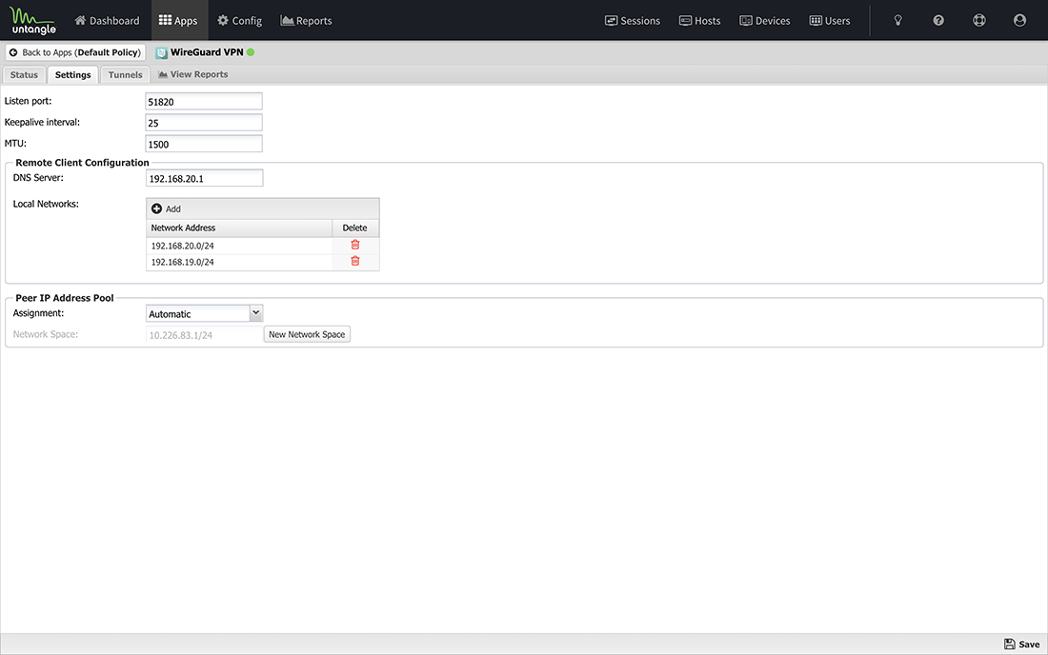This screenshot has height=655, width=1048.
Task: Focus the Keepalive interval field
Action: coord(204,123)
